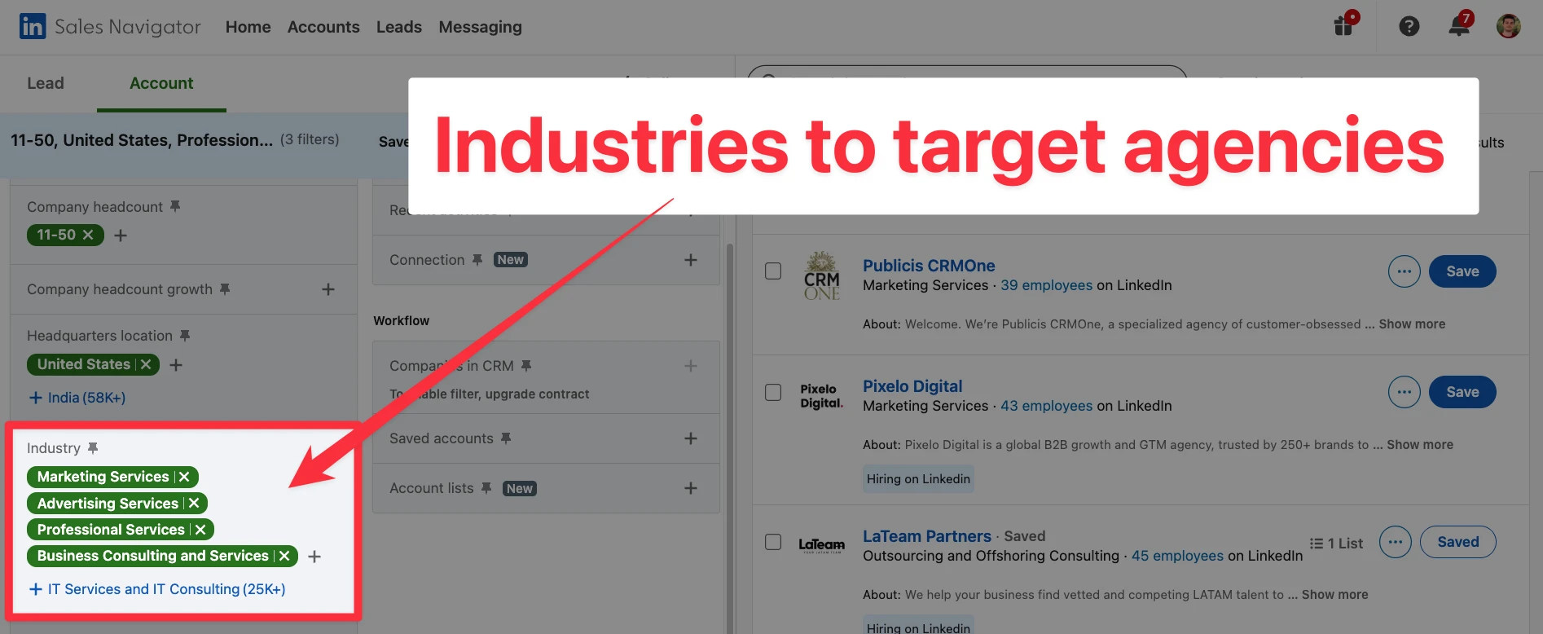This screenshot has height=634, width=1543.
Task: Remove the United States location chip
Action: [x=146, y=364]
